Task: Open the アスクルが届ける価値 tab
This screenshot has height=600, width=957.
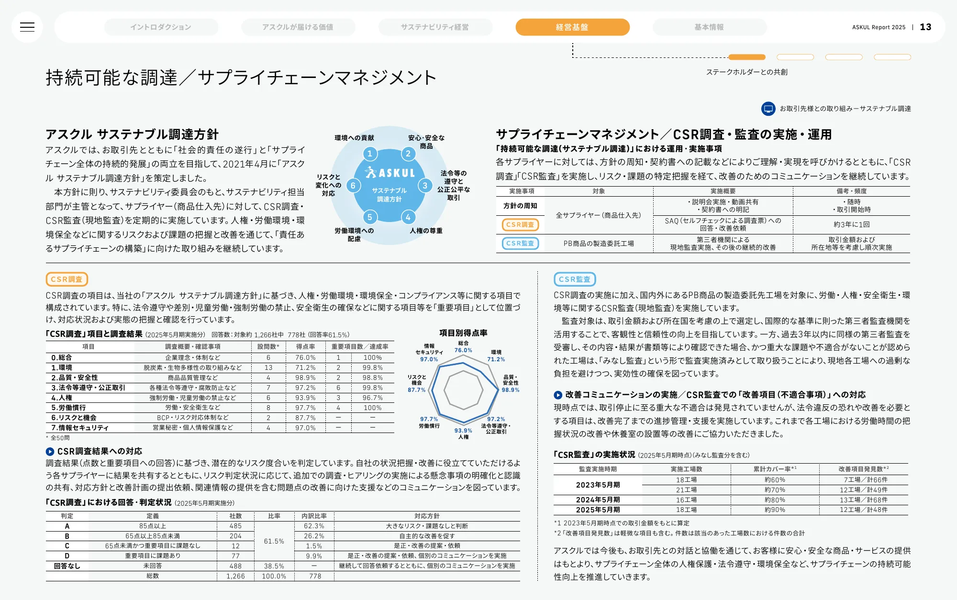Action: coord(298,27)
